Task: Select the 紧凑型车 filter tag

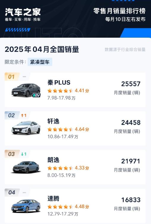Action: (x=40, y=62)
